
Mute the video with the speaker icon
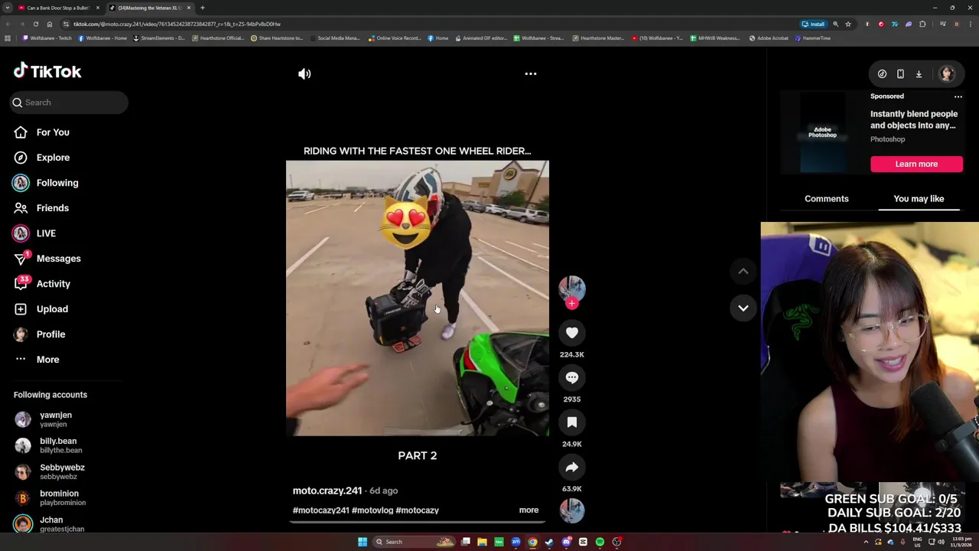click(304, 73)
